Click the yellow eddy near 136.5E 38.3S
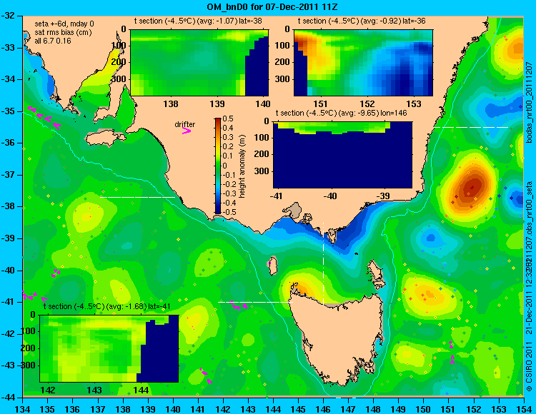This screenshot has height=414, width=536. coord(88,216)
